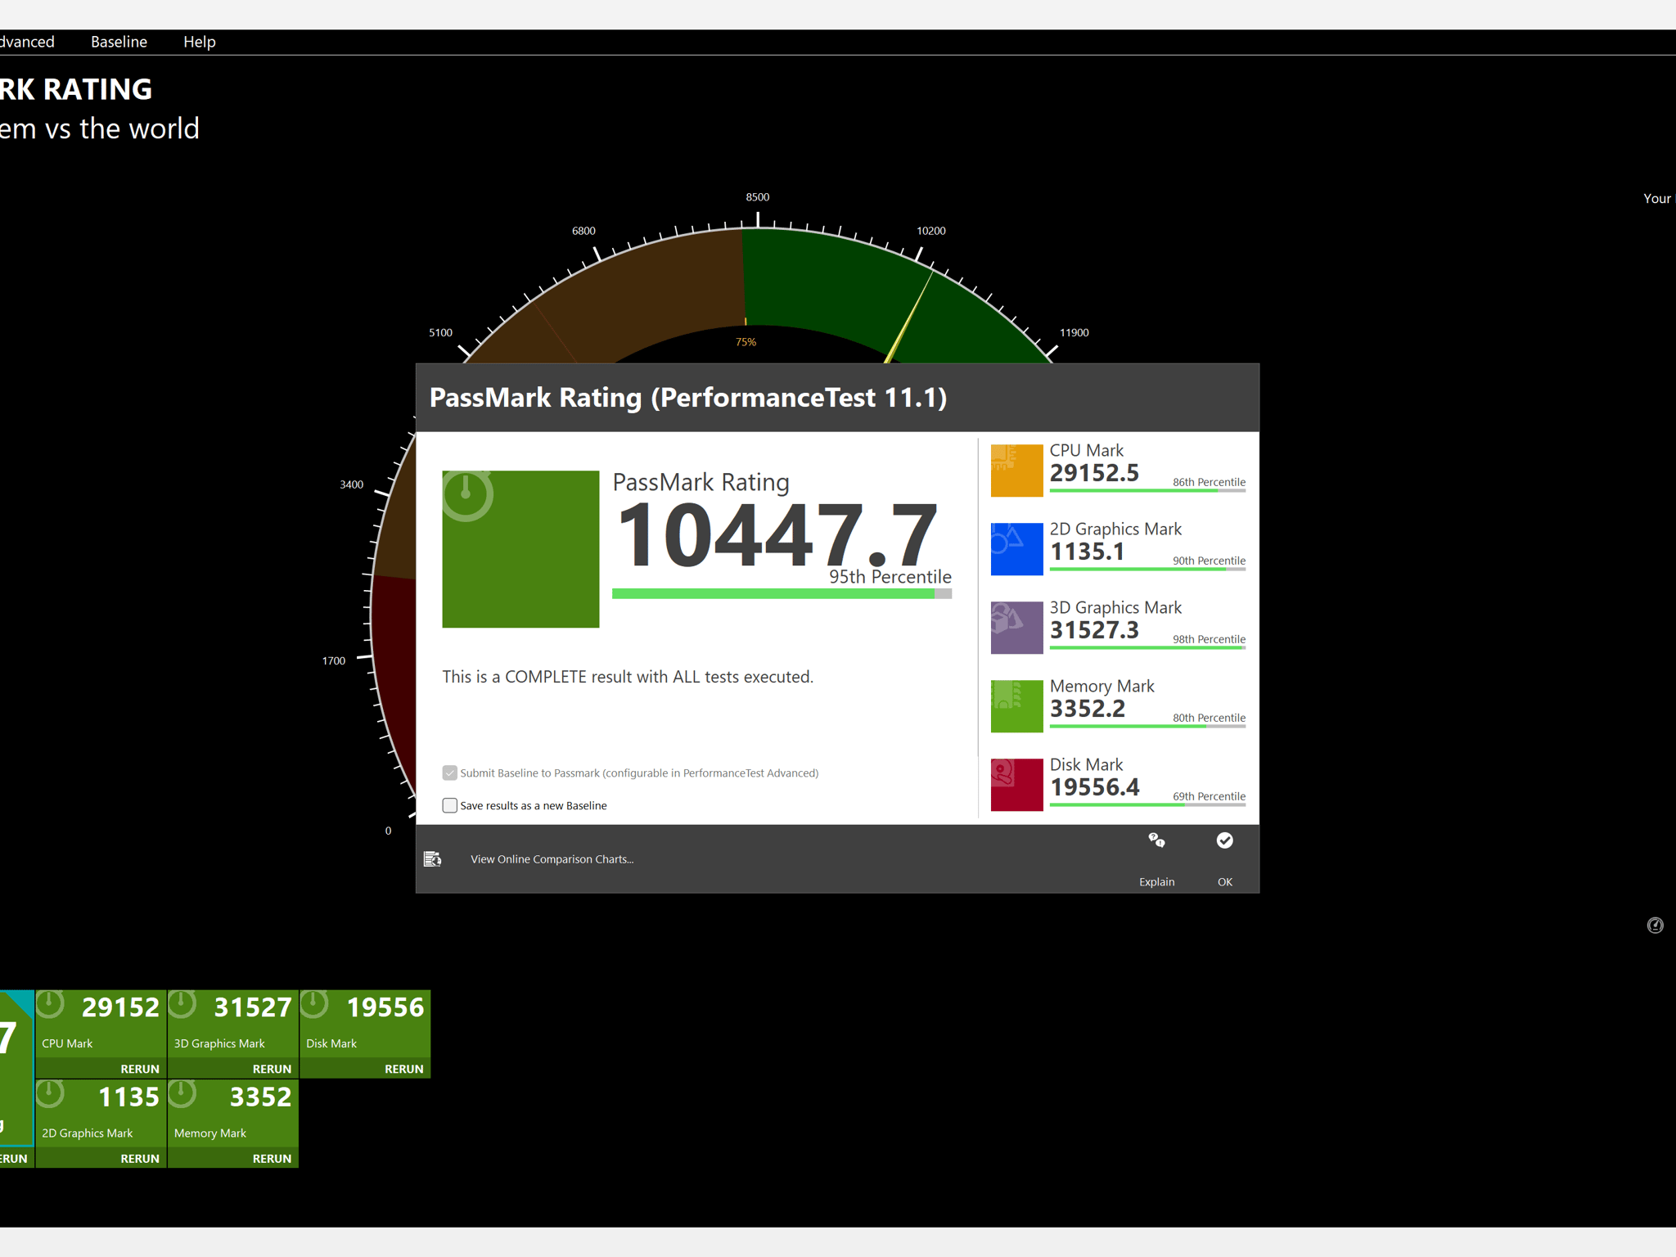
Task: Click the orange CPU Mark icon
Action: (1016, 471)
